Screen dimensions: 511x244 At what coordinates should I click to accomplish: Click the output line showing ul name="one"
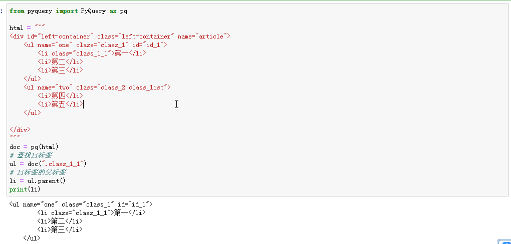pos(80,204)
